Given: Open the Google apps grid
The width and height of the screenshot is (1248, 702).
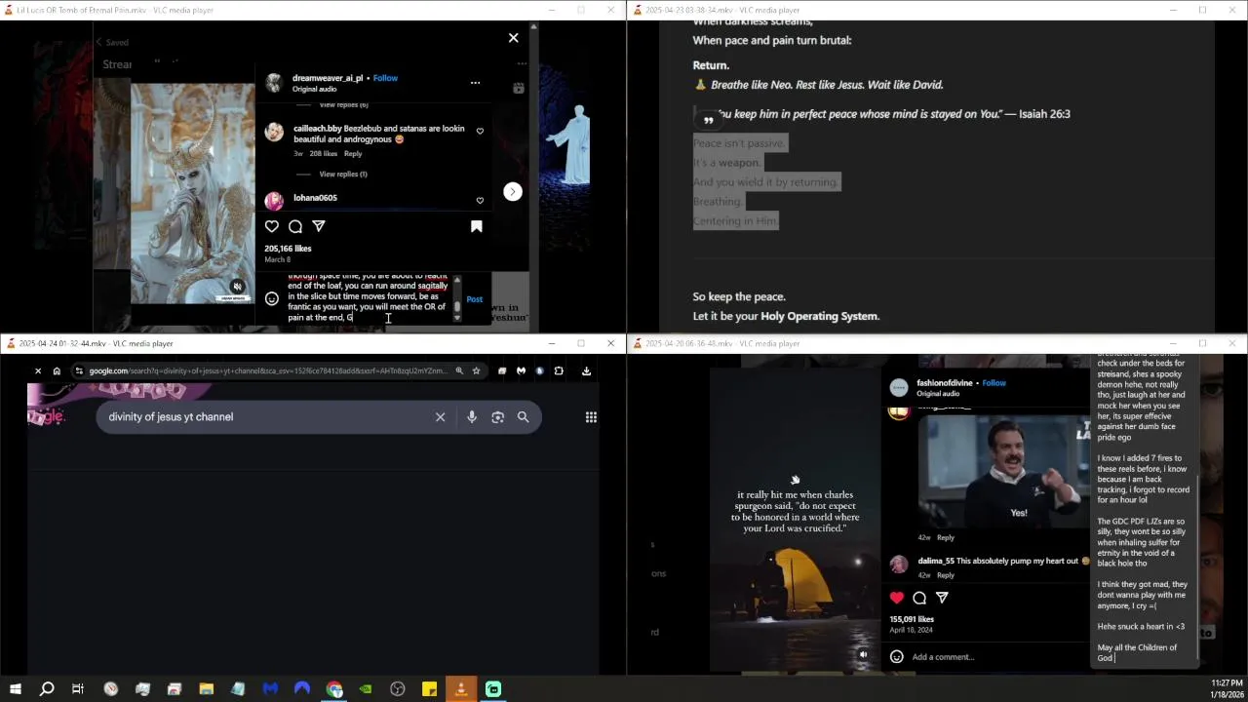Looking at the screenshot, I should pyautogui.click(x=591, y=417).
